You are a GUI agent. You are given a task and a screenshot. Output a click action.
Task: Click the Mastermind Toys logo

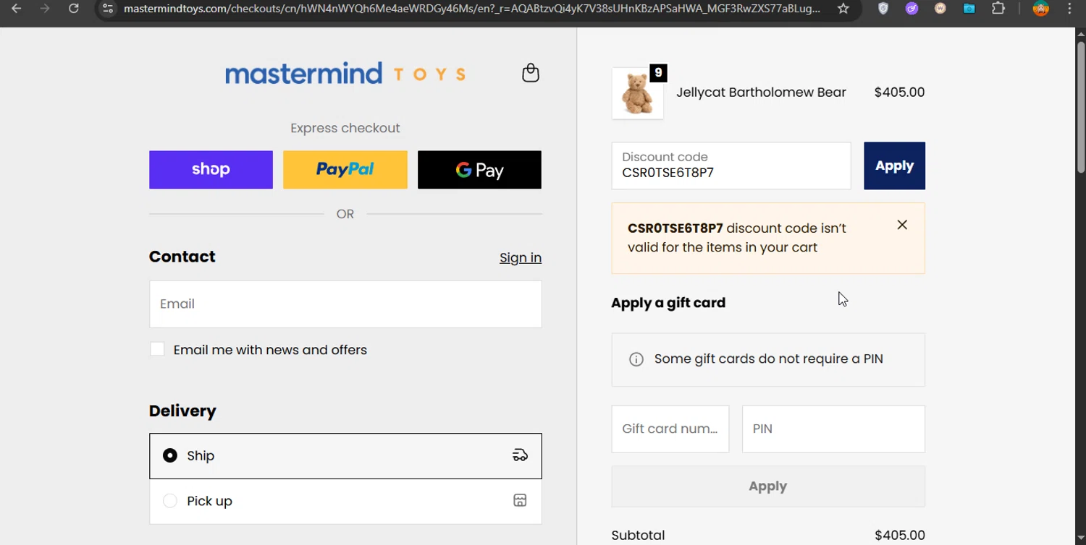click(x=345, y=74)
